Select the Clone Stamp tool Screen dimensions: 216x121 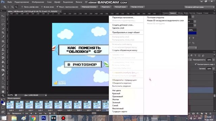point(3,49)
